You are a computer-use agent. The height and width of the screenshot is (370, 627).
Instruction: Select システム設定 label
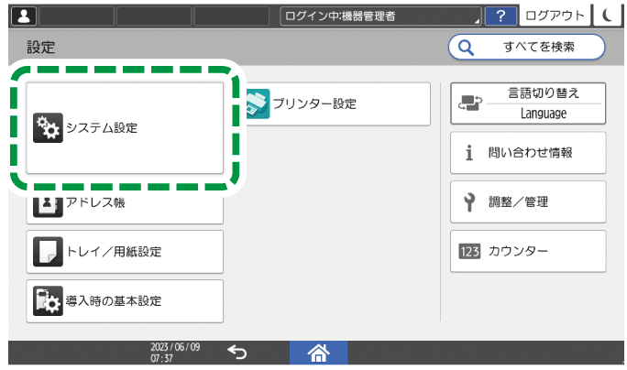point(102,128)
